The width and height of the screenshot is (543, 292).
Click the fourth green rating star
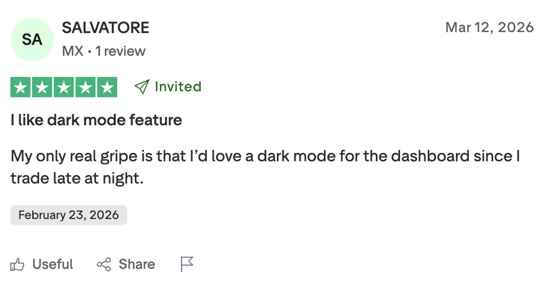(x=86, y=87)
